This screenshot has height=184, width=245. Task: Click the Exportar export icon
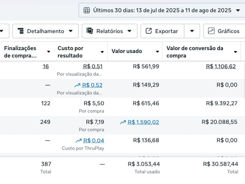(x=149, y=31)
